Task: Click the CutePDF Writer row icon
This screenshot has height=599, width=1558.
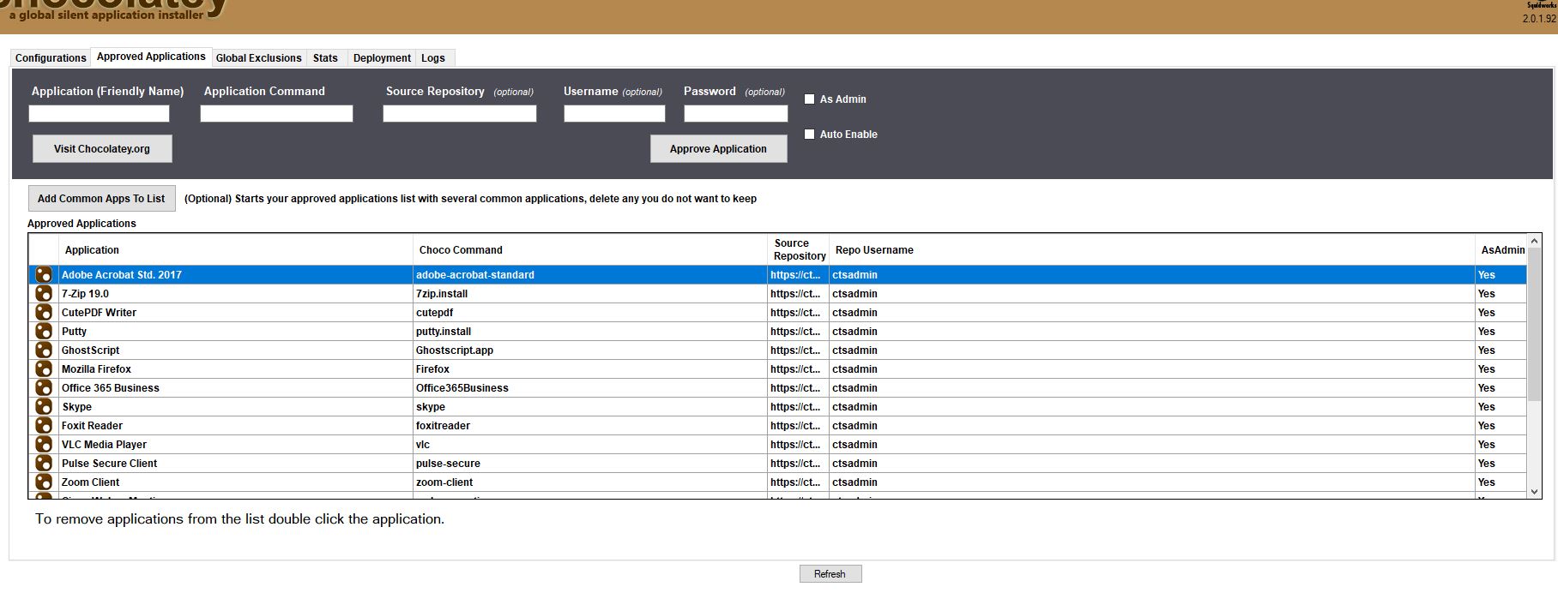Action: tap(44, 313)
